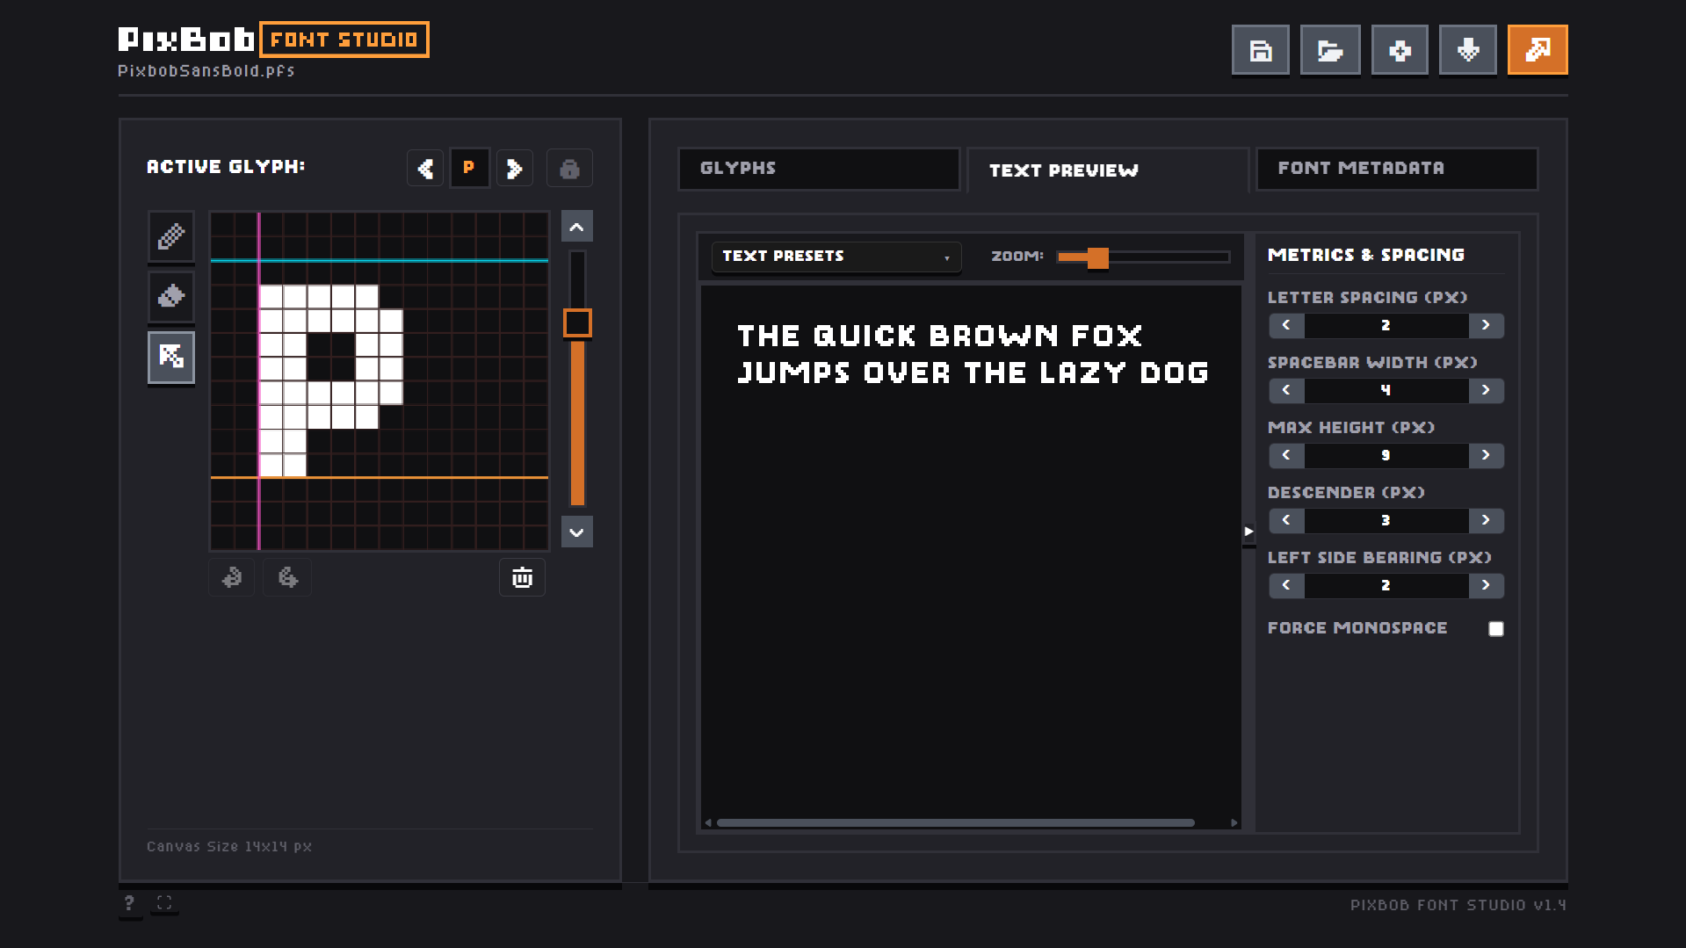Export font with the orange arrow icon
This screenshot has width=1686, height=948.
1538,50
